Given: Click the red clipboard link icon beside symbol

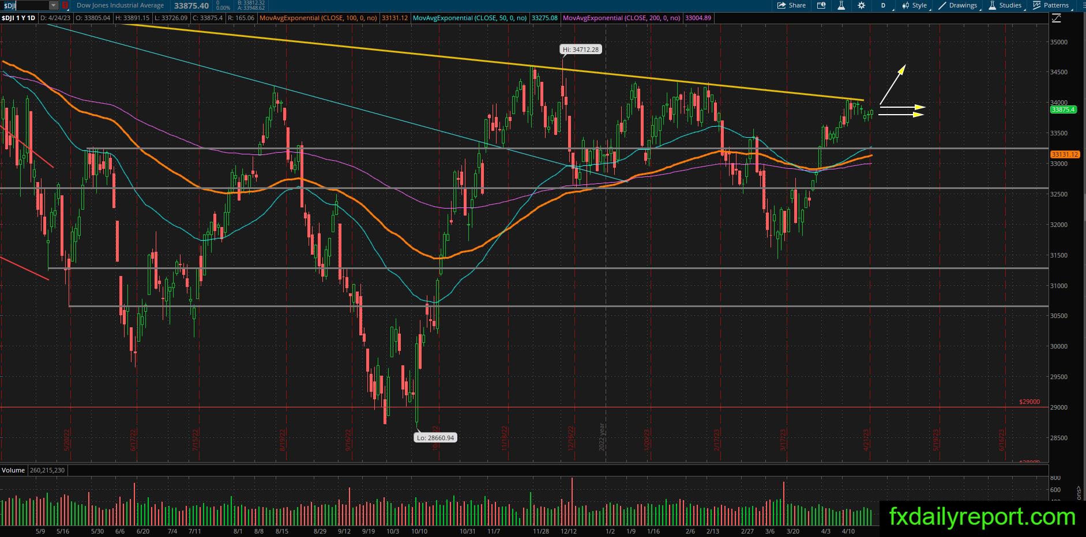Looking at the screenshot, I should point(65,5).
